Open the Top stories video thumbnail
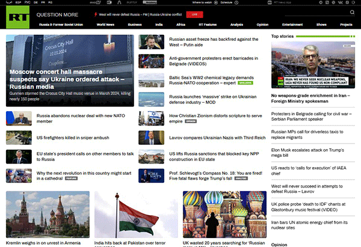The image size is (361, 247). (x=313, y=65)
